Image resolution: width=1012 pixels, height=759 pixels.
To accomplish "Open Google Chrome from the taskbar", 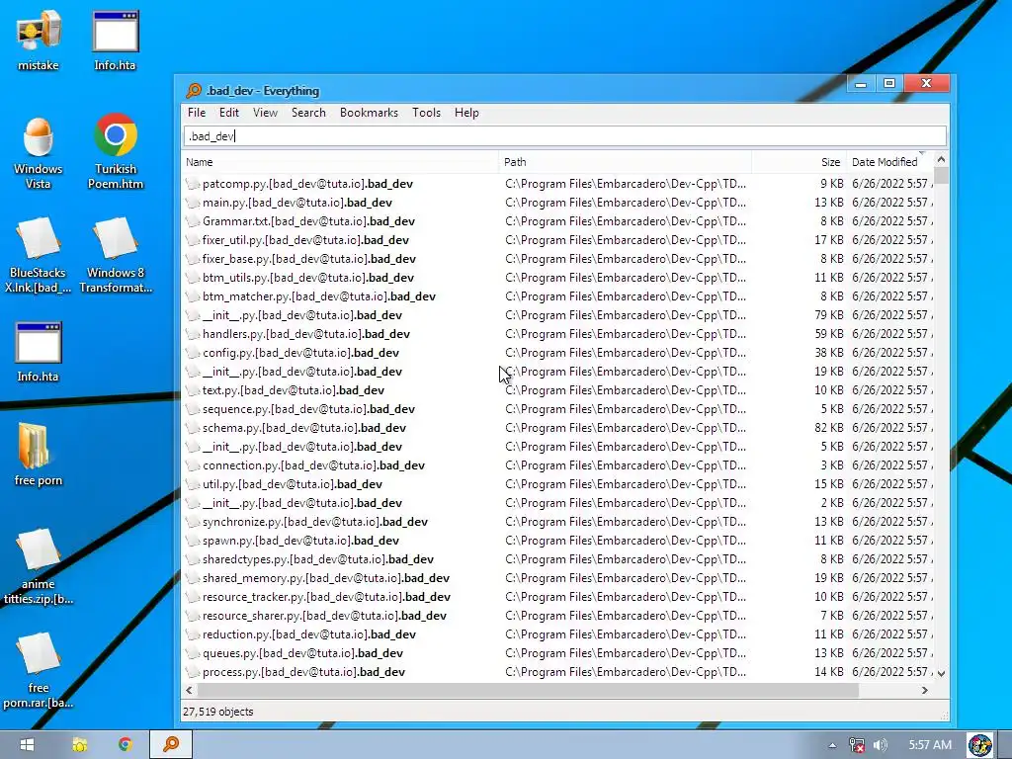I will coord(126,745).
